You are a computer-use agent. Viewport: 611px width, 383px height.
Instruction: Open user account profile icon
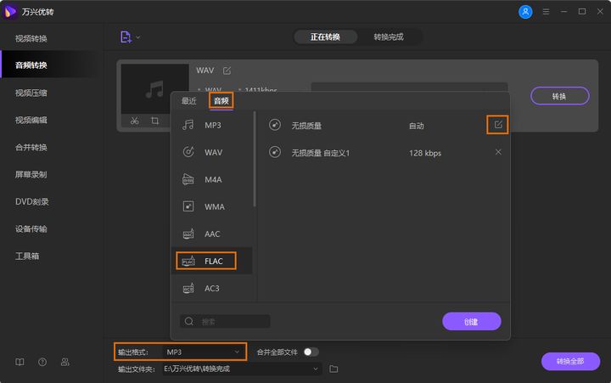(525, 12)
